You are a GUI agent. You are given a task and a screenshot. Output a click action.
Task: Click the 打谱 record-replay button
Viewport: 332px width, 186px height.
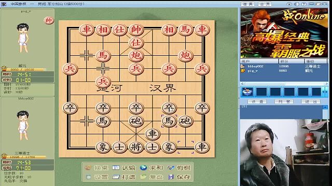[x=124, y=177]
